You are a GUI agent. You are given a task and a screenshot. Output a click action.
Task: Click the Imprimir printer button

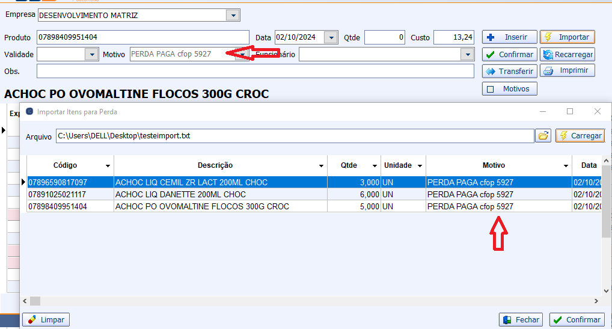pyautogui.click(x=567, y=71)
